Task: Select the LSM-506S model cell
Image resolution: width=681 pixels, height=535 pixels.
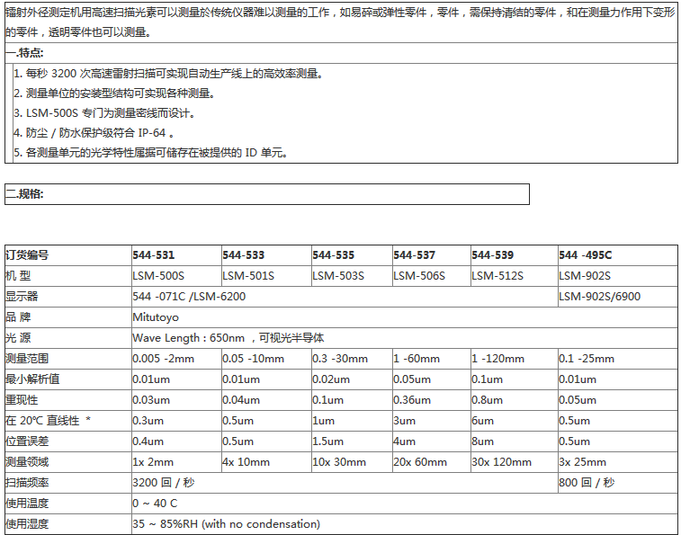Action: coord(419,276)
